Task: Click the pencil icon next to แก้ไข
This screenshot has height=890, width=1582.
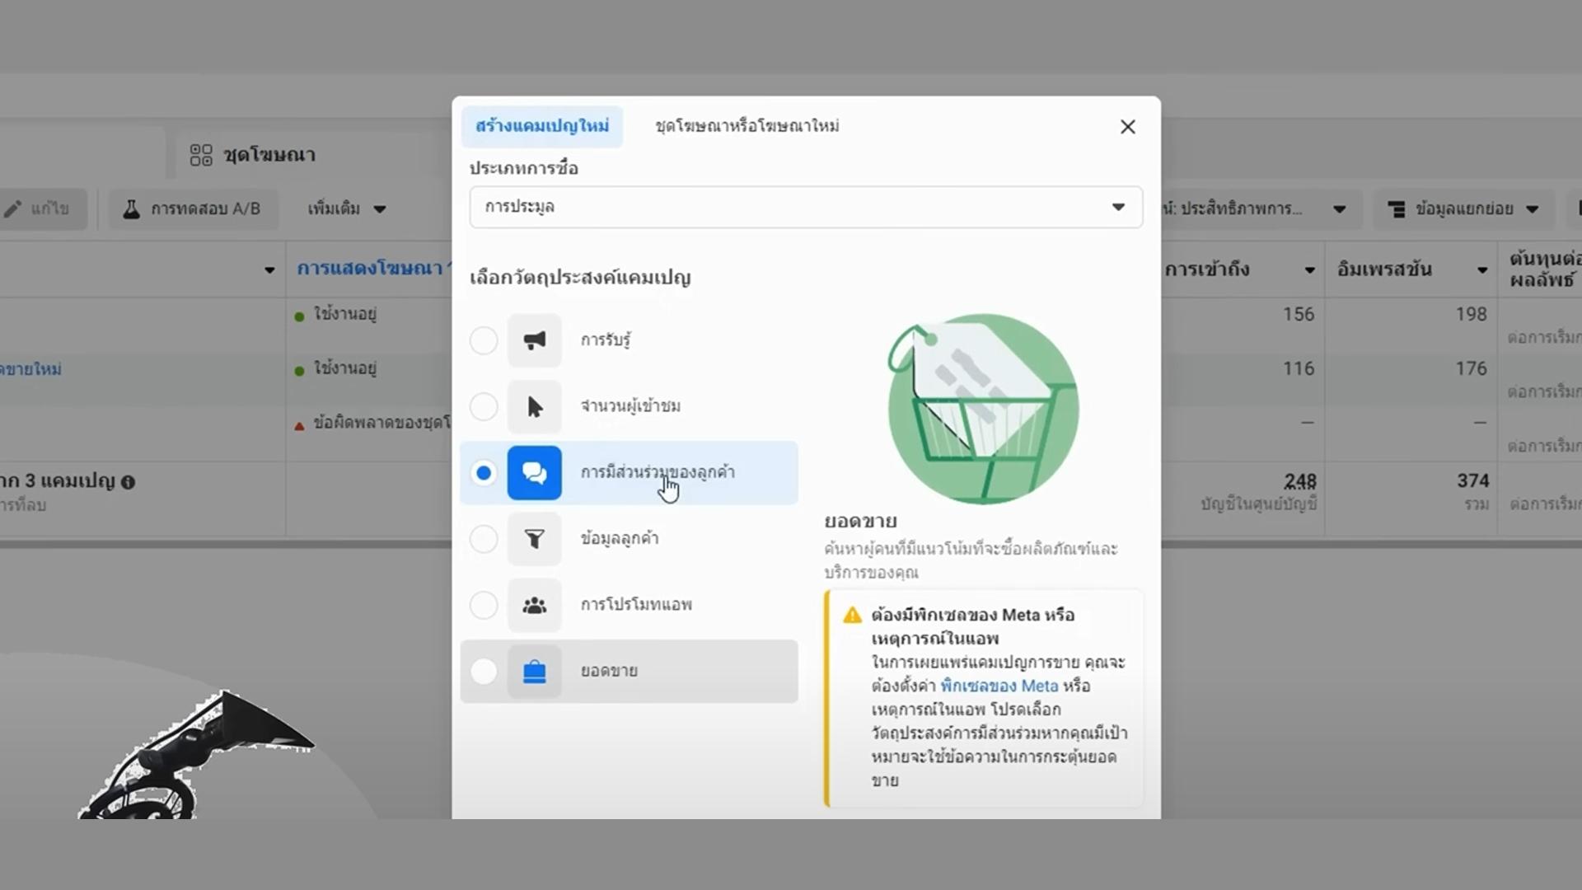Action: [12, 209]
